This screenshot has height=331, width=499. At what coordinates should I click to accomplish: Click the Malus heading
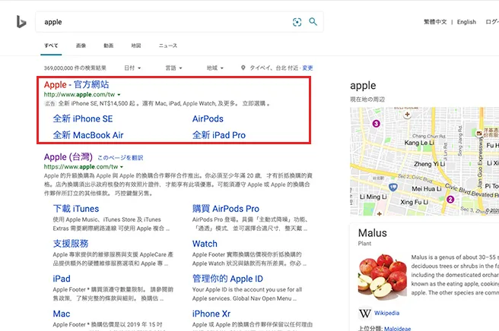(372, 233)
